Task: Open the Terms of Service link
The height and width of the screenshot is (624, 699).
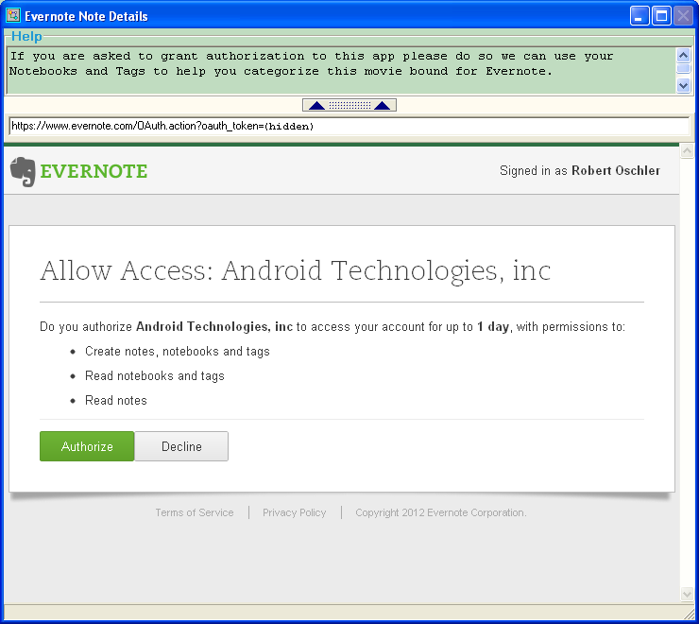Action: 195,512
